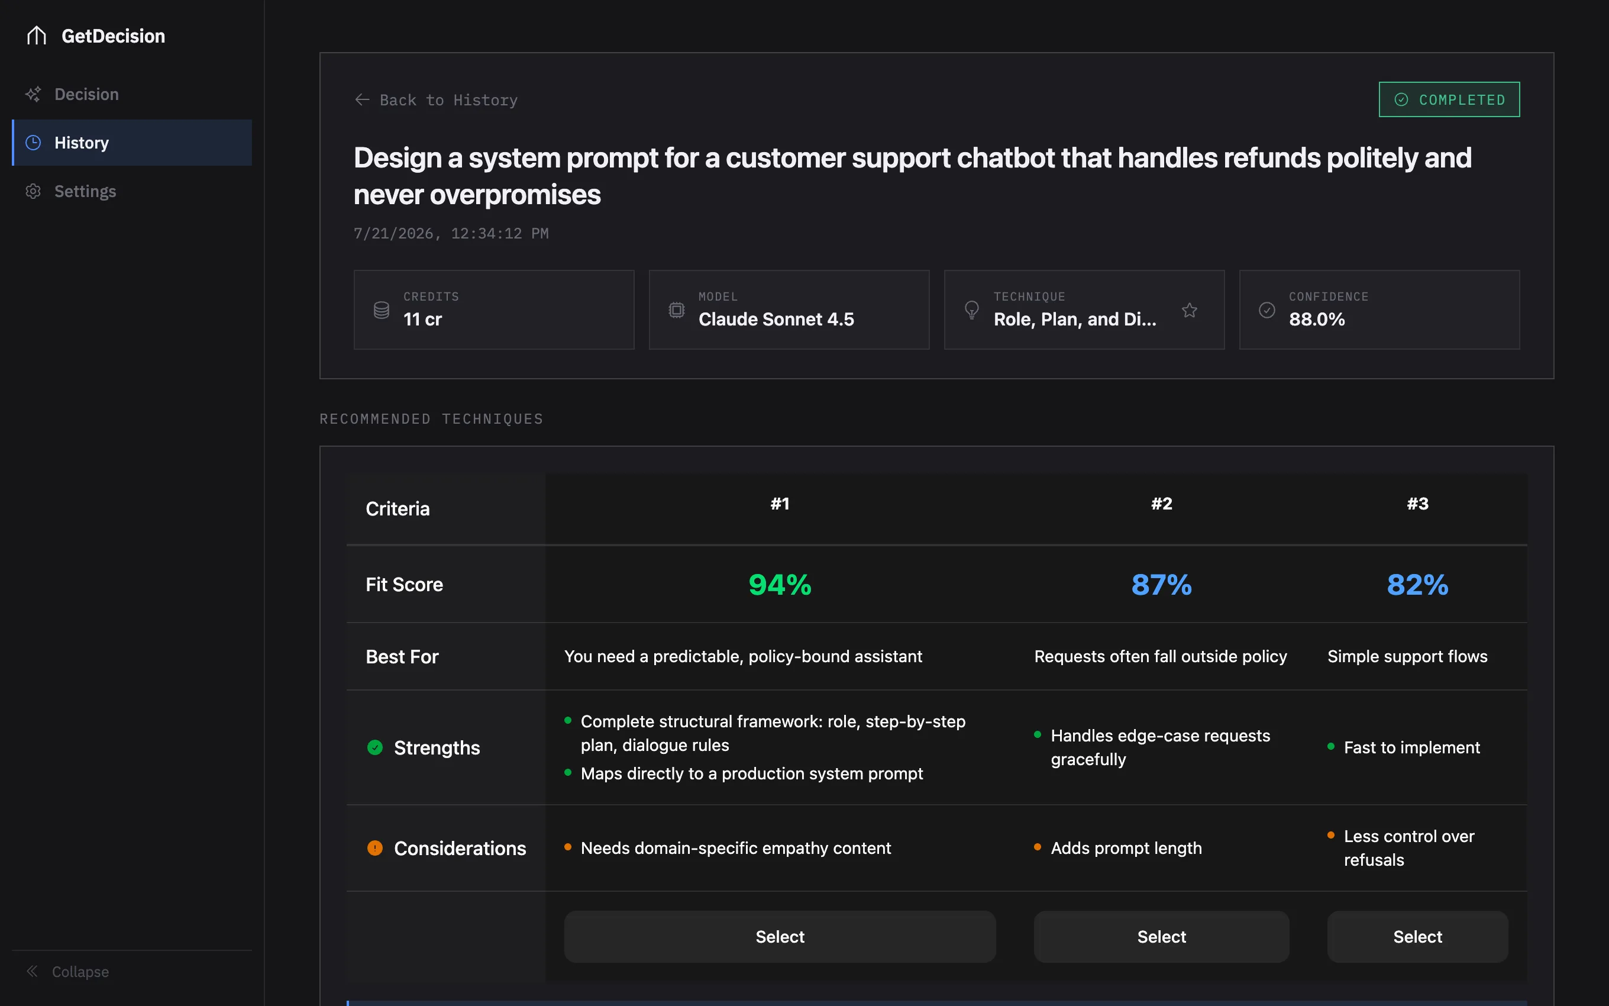Click 'Needs domain-specific empathy content' bullet
This screenshot has width=1609, height=1006.
736,847
